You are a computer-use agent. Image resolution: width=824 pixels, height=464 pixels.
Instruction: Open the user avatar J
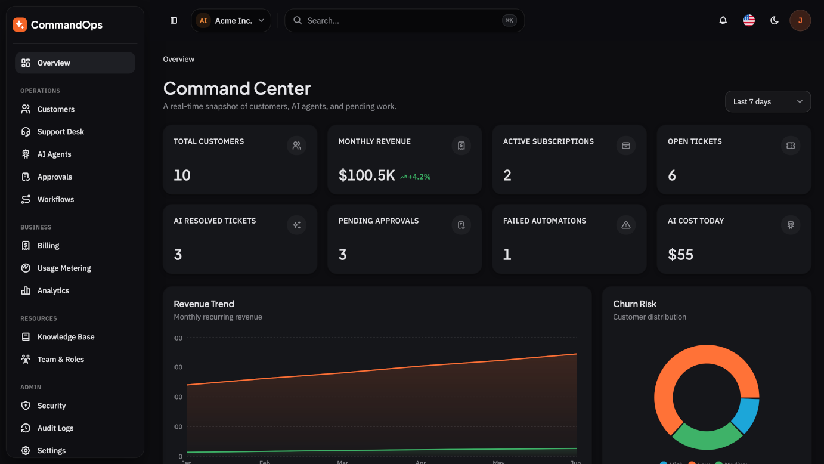tap(800, 20)
